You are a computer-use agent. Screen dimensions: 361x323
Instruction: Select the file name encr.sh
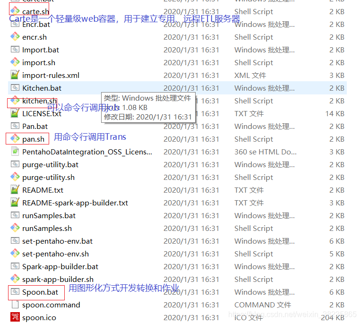tap(34, 37)
